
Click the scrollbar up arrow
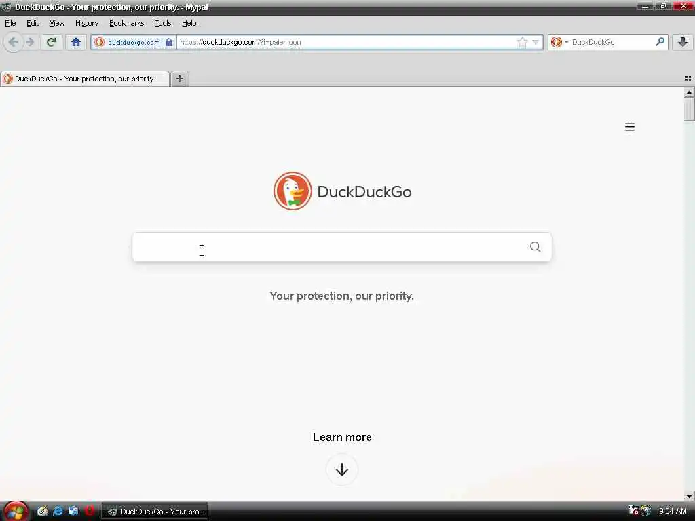(x=689, y=92)
